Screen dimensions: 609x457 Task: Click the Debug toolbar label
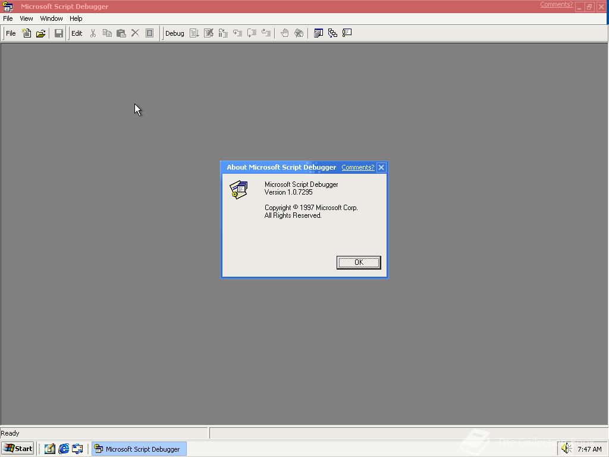pyautogui.click(x=174, y=33)
